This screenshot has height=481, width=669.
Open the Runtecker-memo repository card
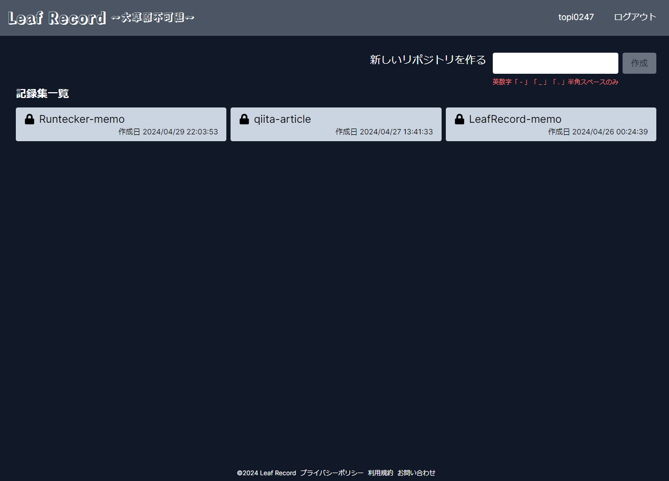tap(121, 124)
